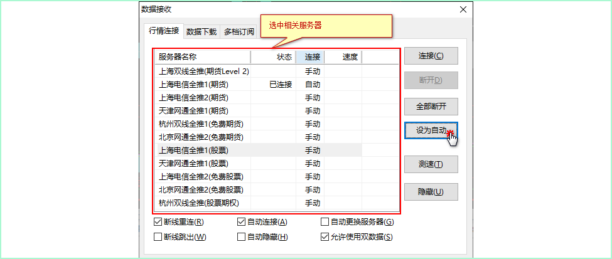
Task: Click the 设为自动 button
Action: pyautogui.click(x=431, y=130)
